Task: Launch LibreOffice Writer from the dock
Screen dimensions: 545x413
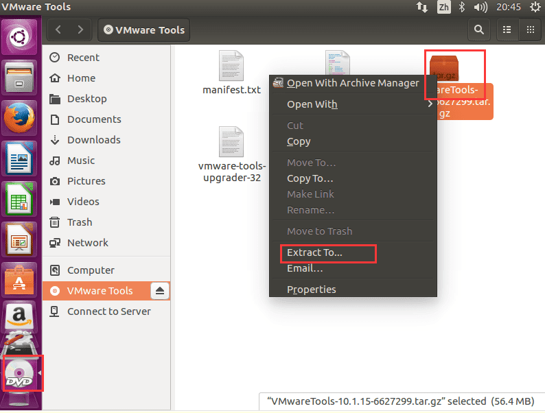Action: [x=19, y=159]
